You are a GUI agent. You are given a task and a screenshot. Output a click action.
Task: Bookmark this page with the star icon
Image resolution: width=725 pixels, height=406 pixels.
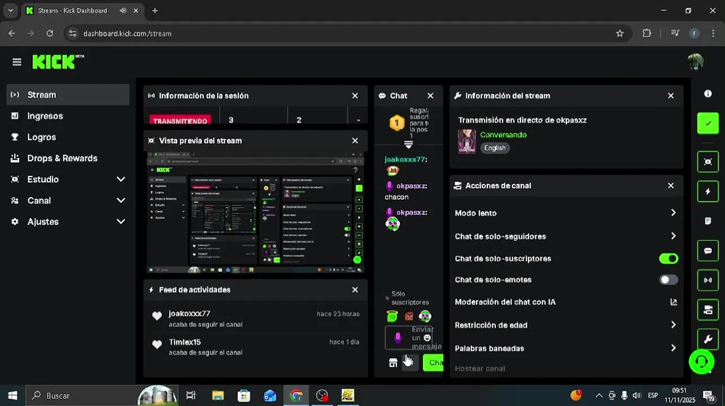[x=620, y=33]
